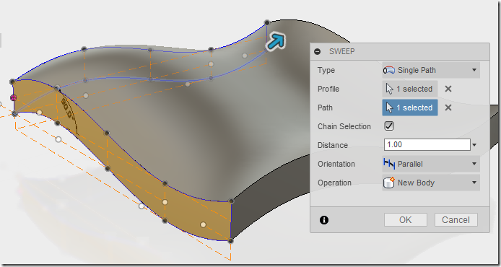Screen dimensions: 501x267
Task: Click the blue sweep distance arrow manipulator
Action: [276, 42]
